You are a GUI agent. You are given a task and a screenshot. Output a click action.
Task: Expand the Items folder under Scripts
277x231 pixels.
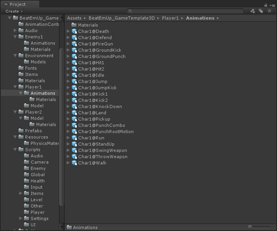(x=21, y=193)
